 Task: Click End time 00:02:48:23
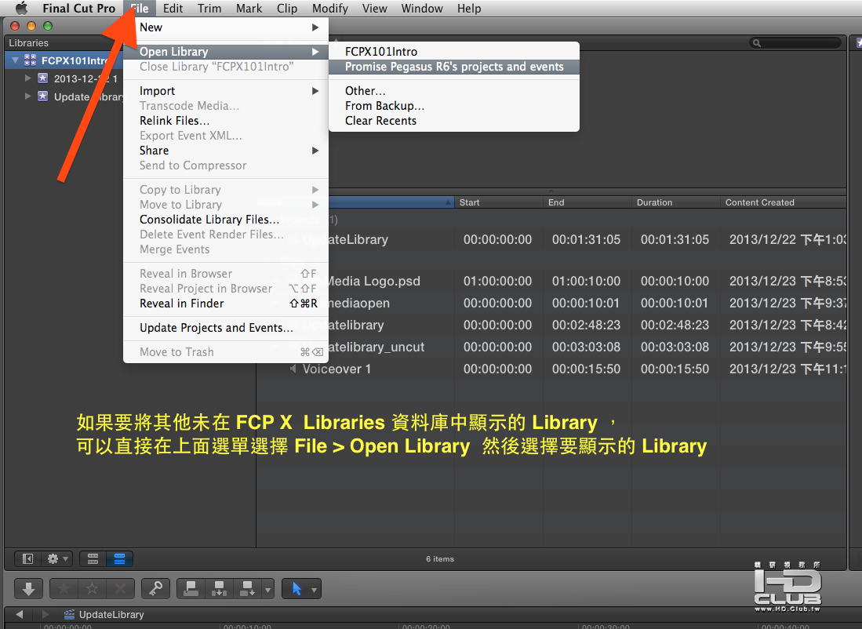(586, 325)
